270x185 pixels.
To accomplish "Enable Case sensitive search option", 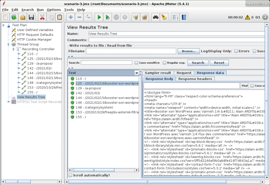I will pyautogui.click(x=136, y=63).
